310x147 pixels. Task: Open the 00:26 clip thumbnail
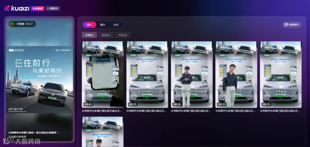coord(192,74)
